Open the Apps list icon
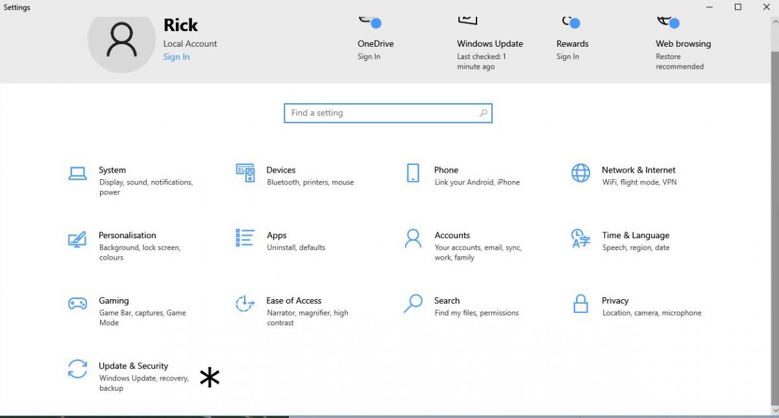The height and width of the screenshot is (418, 779). [x=245, y=238]
